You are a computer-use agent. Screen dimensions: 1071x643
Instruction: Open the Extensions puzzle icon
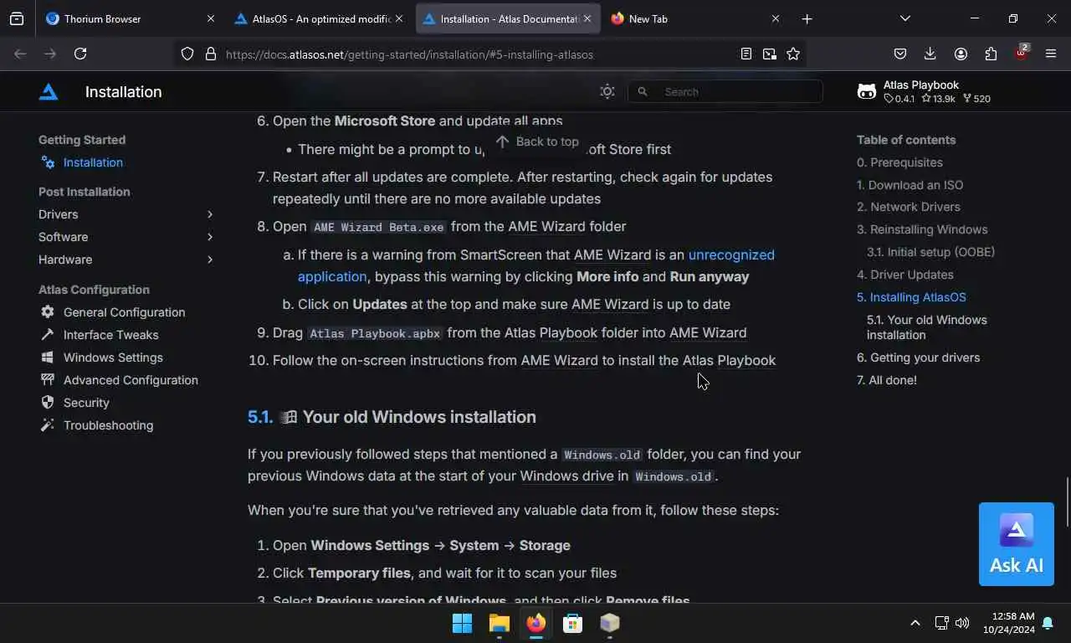991,54
